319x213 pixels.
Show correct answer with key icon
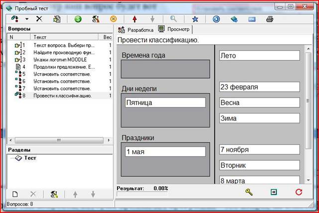pyautogui.click(x=249, y=192)
